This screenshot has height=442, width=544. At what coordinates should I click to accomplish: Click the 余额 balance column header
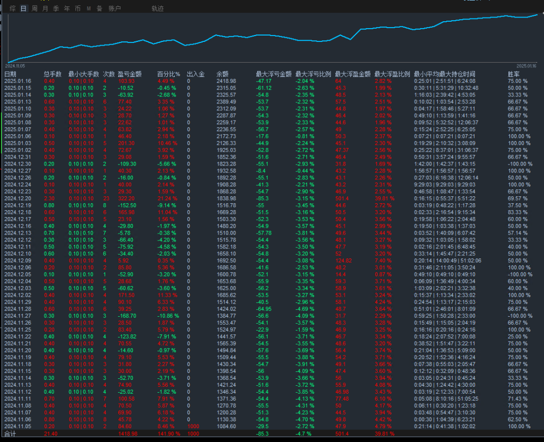tap(222, 74)
